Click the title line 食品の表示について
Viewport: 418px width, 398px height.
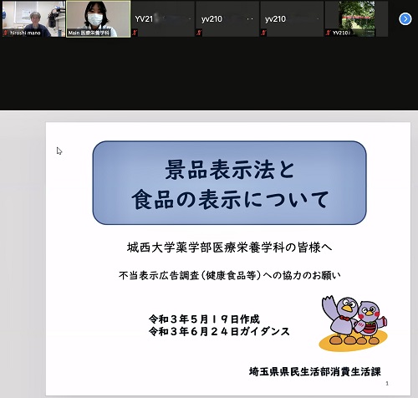click(230, 200)
